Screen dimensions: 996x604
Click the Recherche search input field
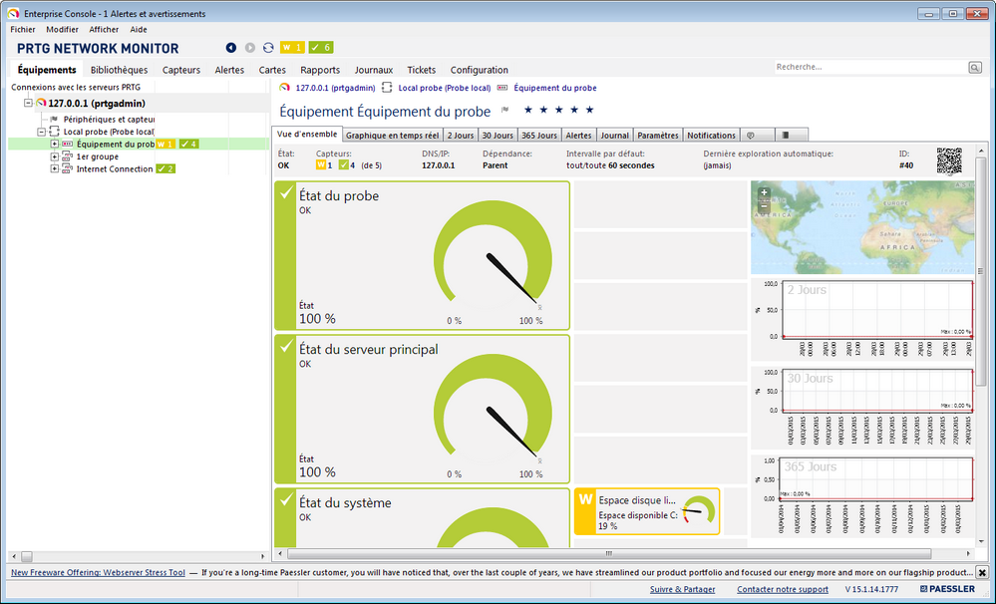click(x=869, y=68)
